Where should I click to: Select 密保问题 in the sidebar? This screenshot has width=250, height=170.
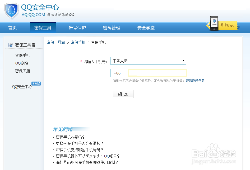22,71
